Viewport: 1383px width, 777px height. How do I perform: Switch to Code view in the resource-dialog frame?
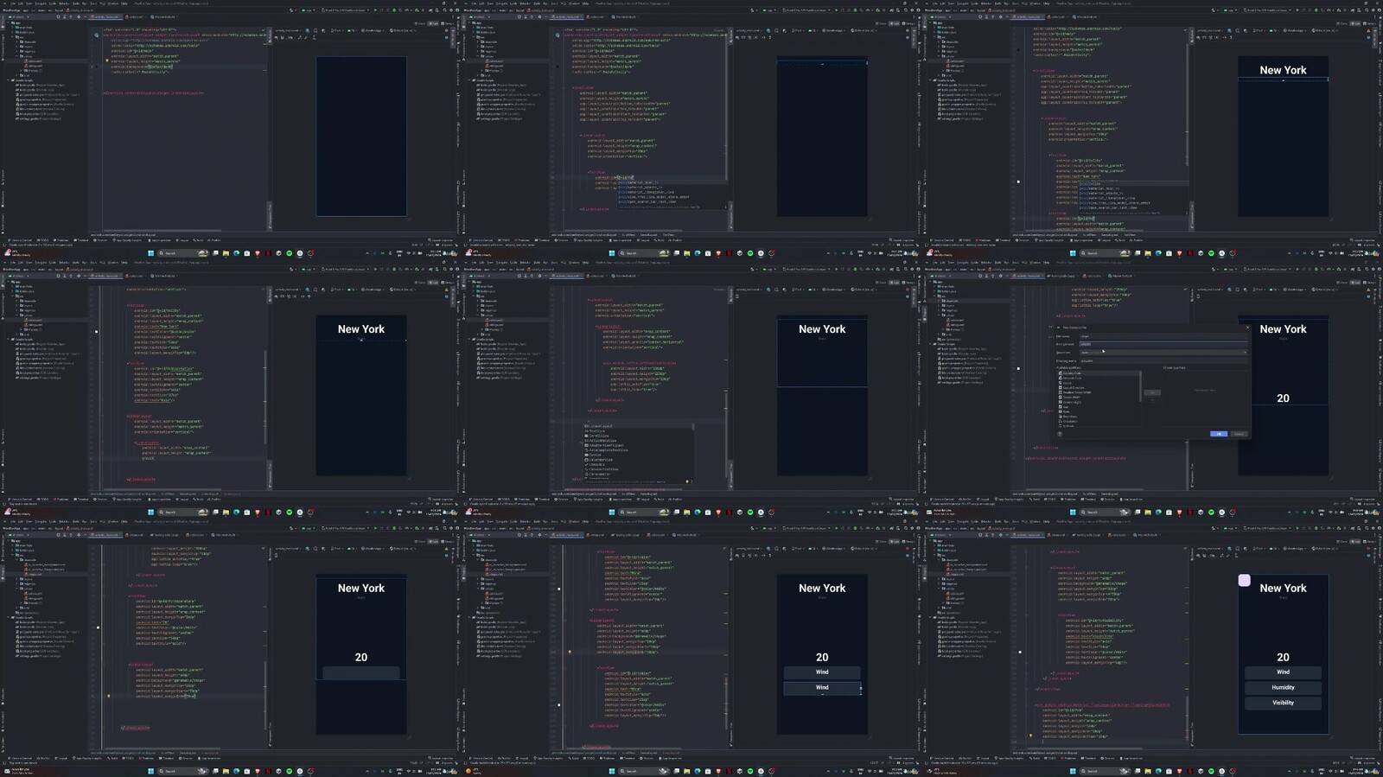coord(1343,283)
